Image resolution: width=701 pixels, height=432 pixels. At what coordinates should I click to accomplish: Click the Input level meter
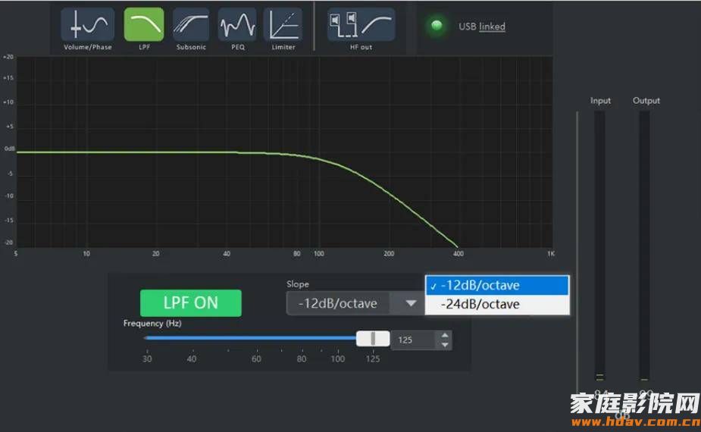pyautogui.click(x=599, y=243)
